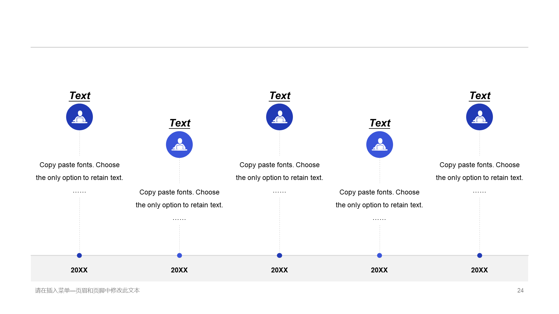Image resolution: width=559 pixels, height=314 pixels.
Task: Select the second lighter-blue user icon
Action: point(179,144)
